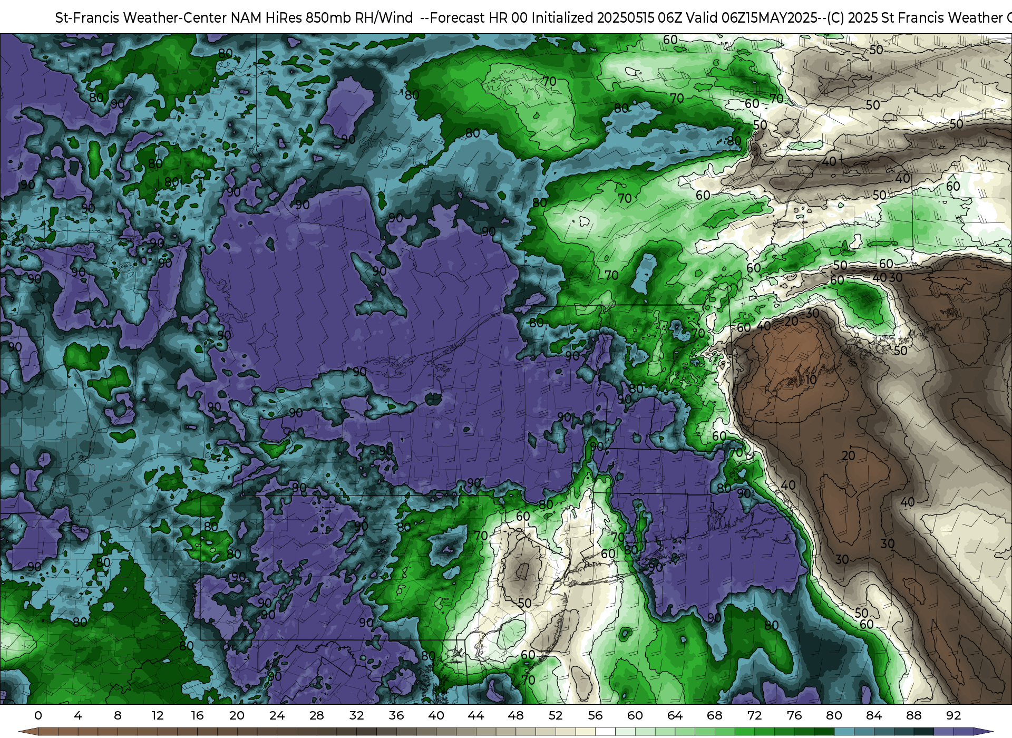The height and width of the screenshot is (738, 1012).
Task: Click the left brown arrow of color bar
Action: click(x=28, y=732)
